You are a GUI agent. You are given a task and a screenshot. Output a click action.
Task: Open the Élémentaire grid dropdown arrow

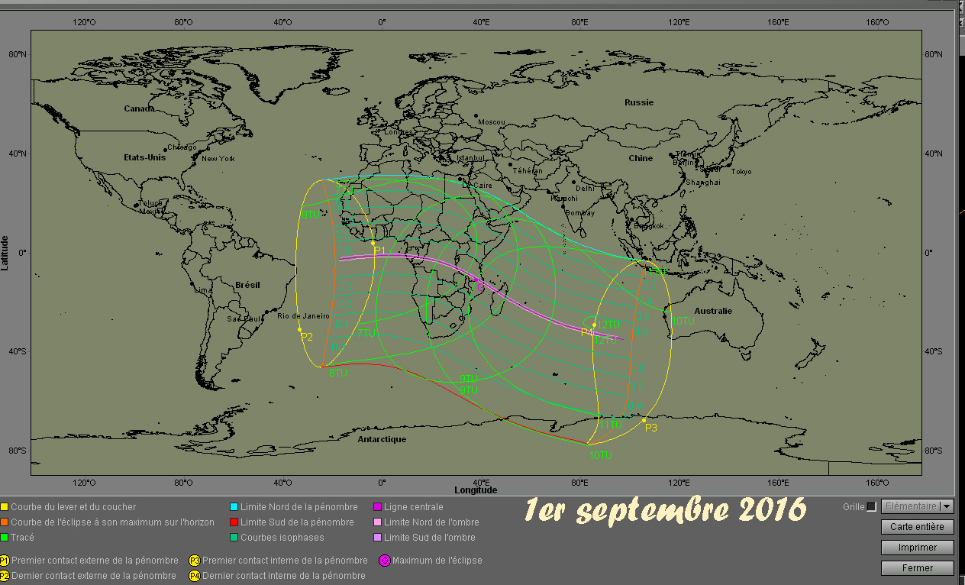[947, 506]
